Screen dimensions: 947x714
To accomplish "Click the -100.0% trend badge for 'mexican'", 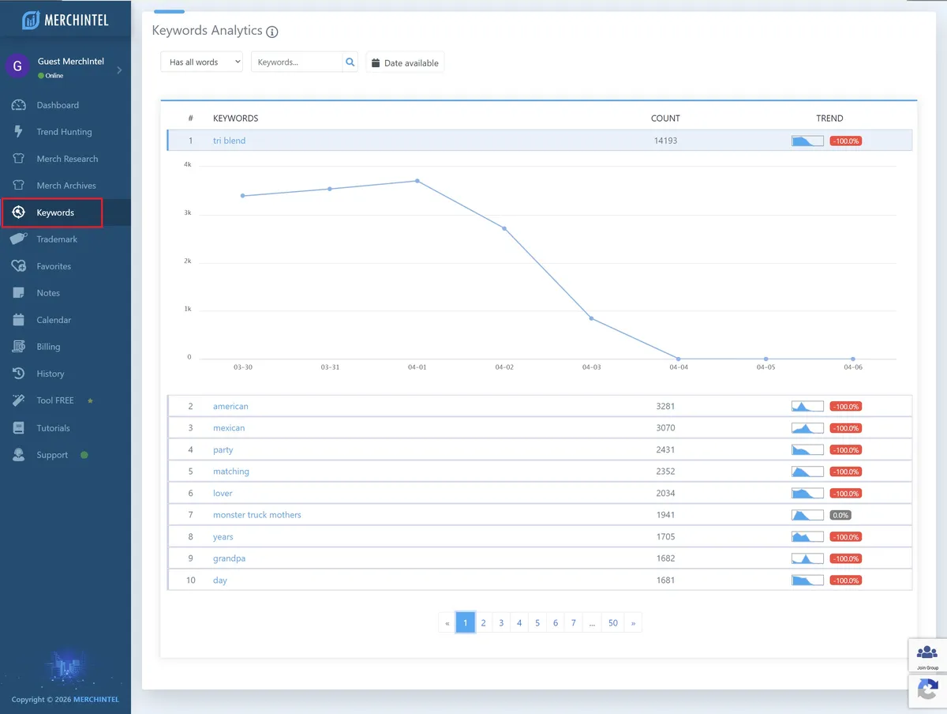I will 845,427.
